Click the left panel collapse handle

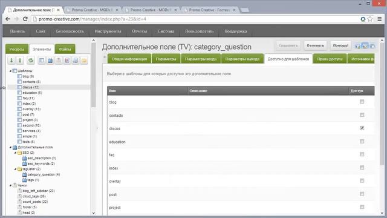click(x=97, y=128)
